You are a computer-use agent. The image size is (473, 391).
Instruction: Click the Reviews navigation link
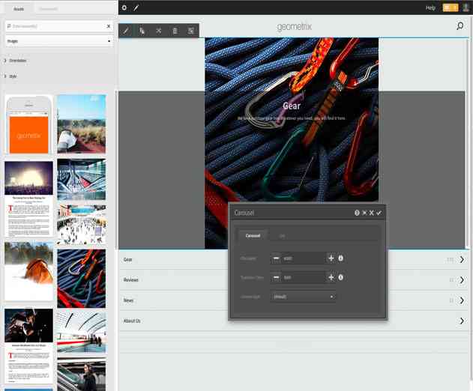tap(131, 280)
